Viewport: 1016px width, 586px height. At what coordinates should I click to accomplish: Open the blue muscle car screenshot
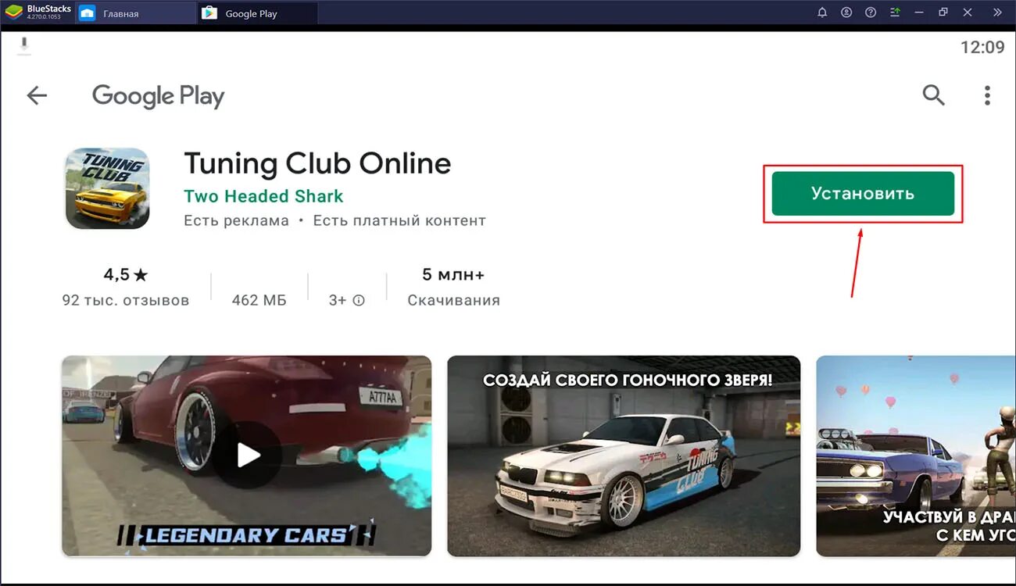click(916, 456)
